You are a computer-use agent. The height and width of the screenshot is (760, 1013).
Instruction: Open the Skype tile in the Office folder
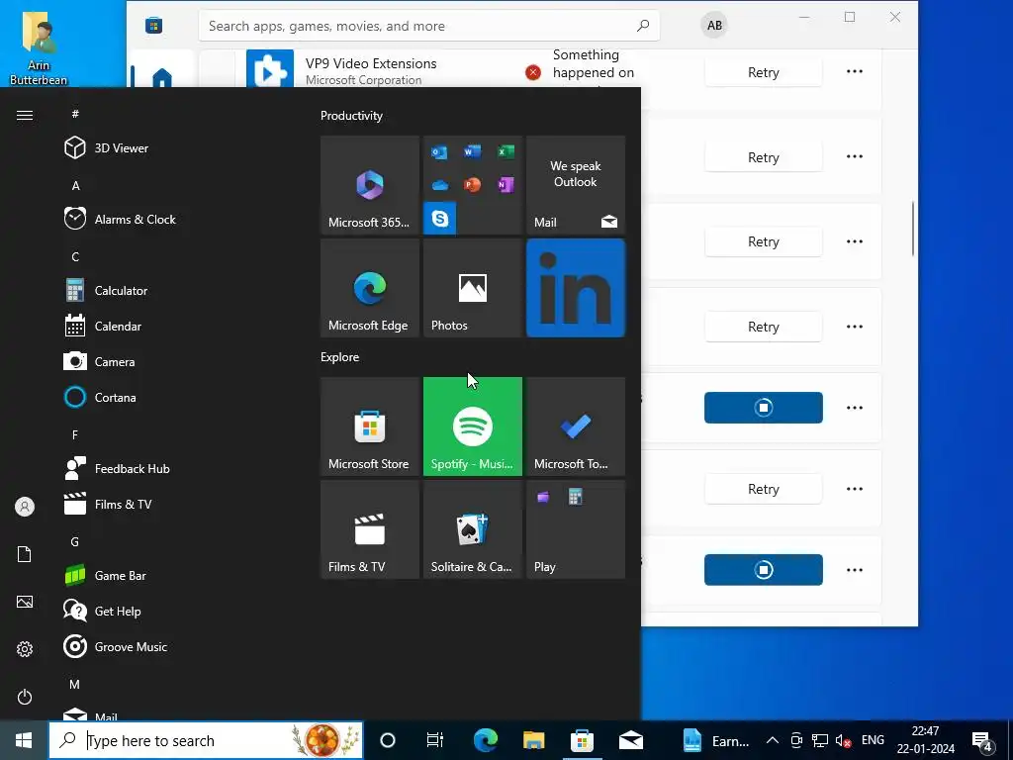click(x=440, y=219)
